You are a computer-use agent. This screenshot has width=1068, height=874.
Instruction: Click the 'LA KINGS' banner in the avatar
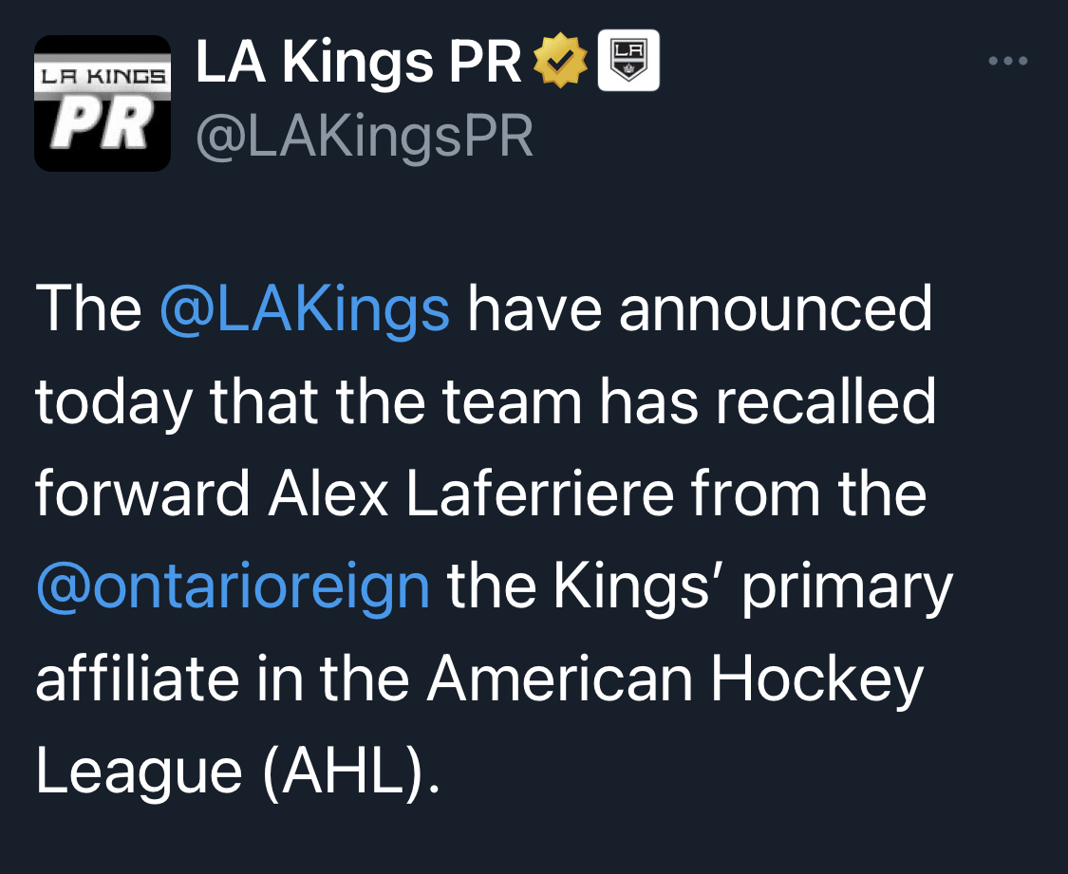coord(103,76)
